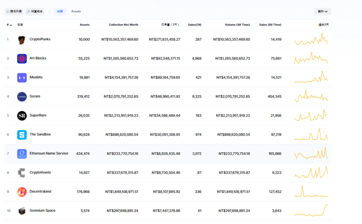Sort by the Assets column header
The image size is (362, 224).
(85, 25)
